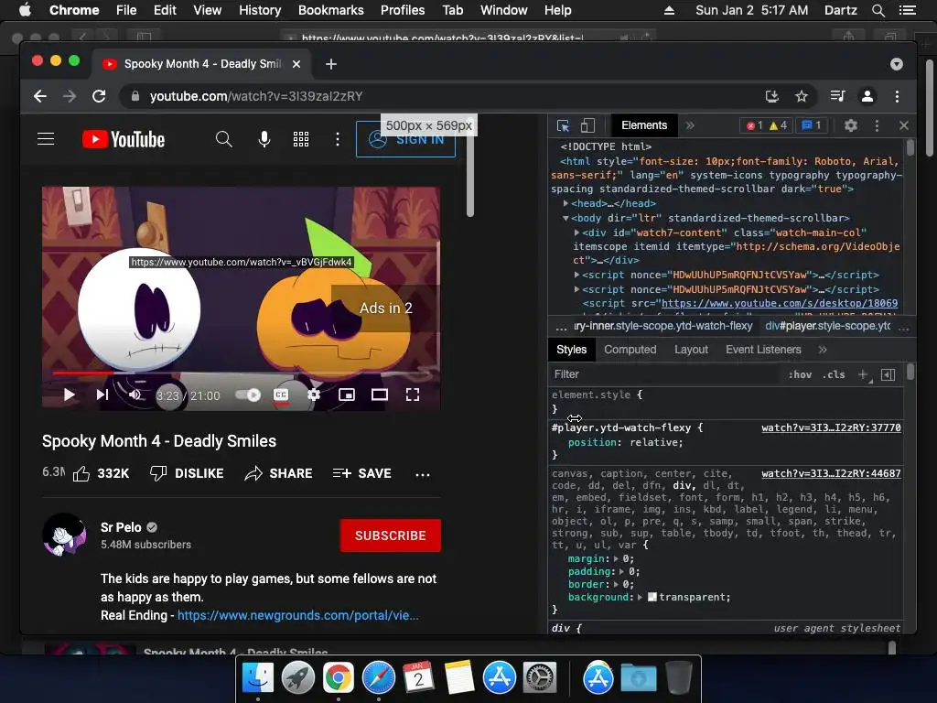The height and width of the screenshot is (703, 937).
Task: Start voice search with microphone icon
Action: tap(264, 139)
